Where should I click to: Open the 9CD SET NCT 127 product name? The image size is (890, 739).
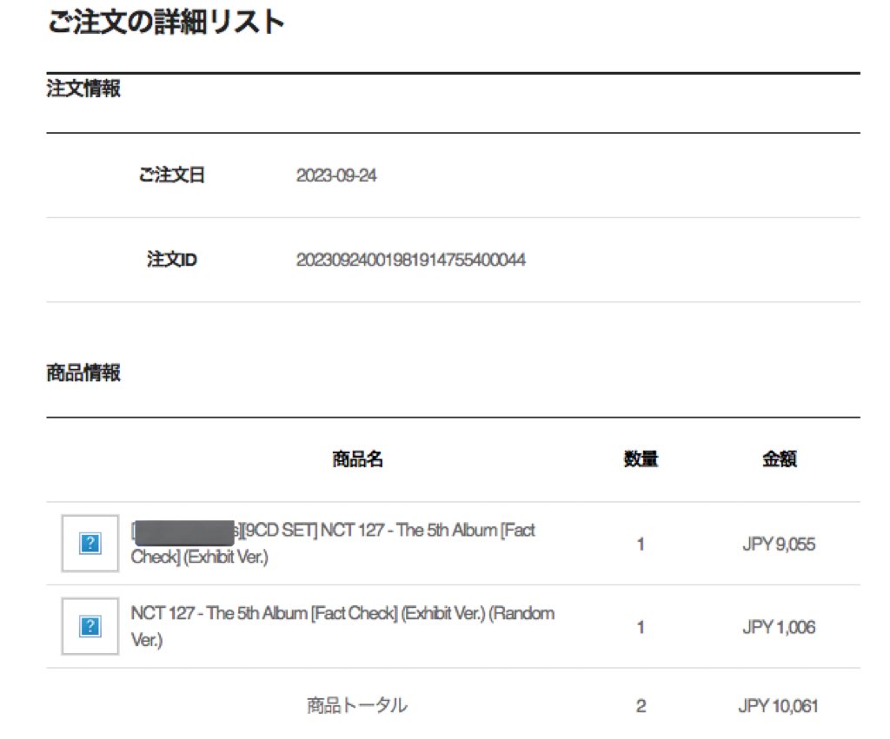(x=333, y=544)
